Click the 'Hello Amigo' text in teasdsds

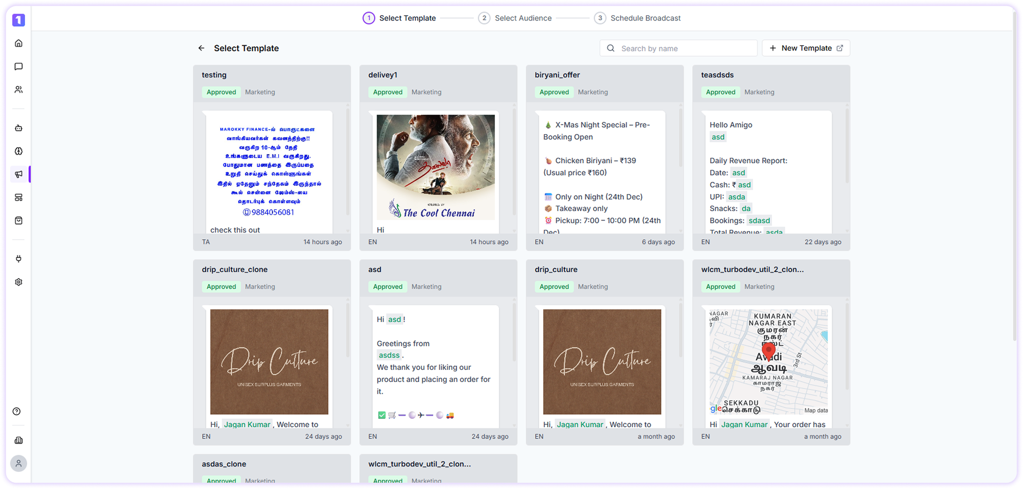(x=731, y=125)
